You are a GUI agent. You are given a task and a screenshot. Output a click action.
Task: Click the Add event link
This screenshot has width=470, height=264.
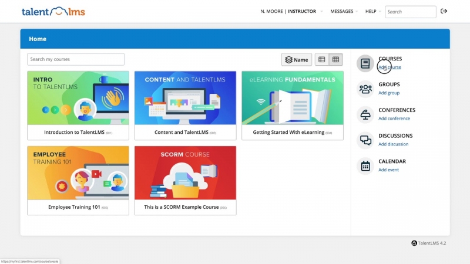(388, 170)
